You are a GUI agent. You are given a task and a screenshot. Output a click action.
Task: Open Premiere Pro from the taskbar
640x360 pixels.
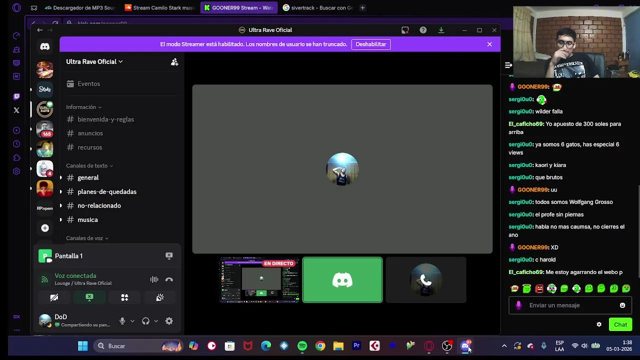(356, 346)
